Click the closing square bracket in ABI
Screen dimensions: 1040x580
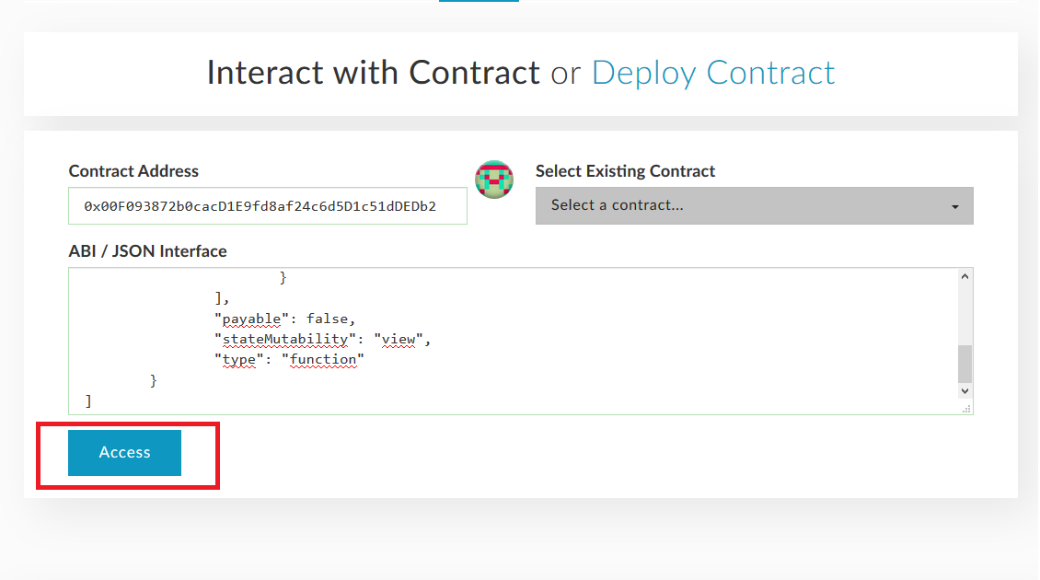point(88,400)
